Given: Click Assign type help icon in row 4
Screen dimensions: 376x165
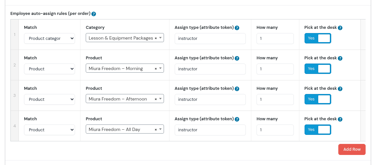Looking at the screenshot, I should coord(237,119).
